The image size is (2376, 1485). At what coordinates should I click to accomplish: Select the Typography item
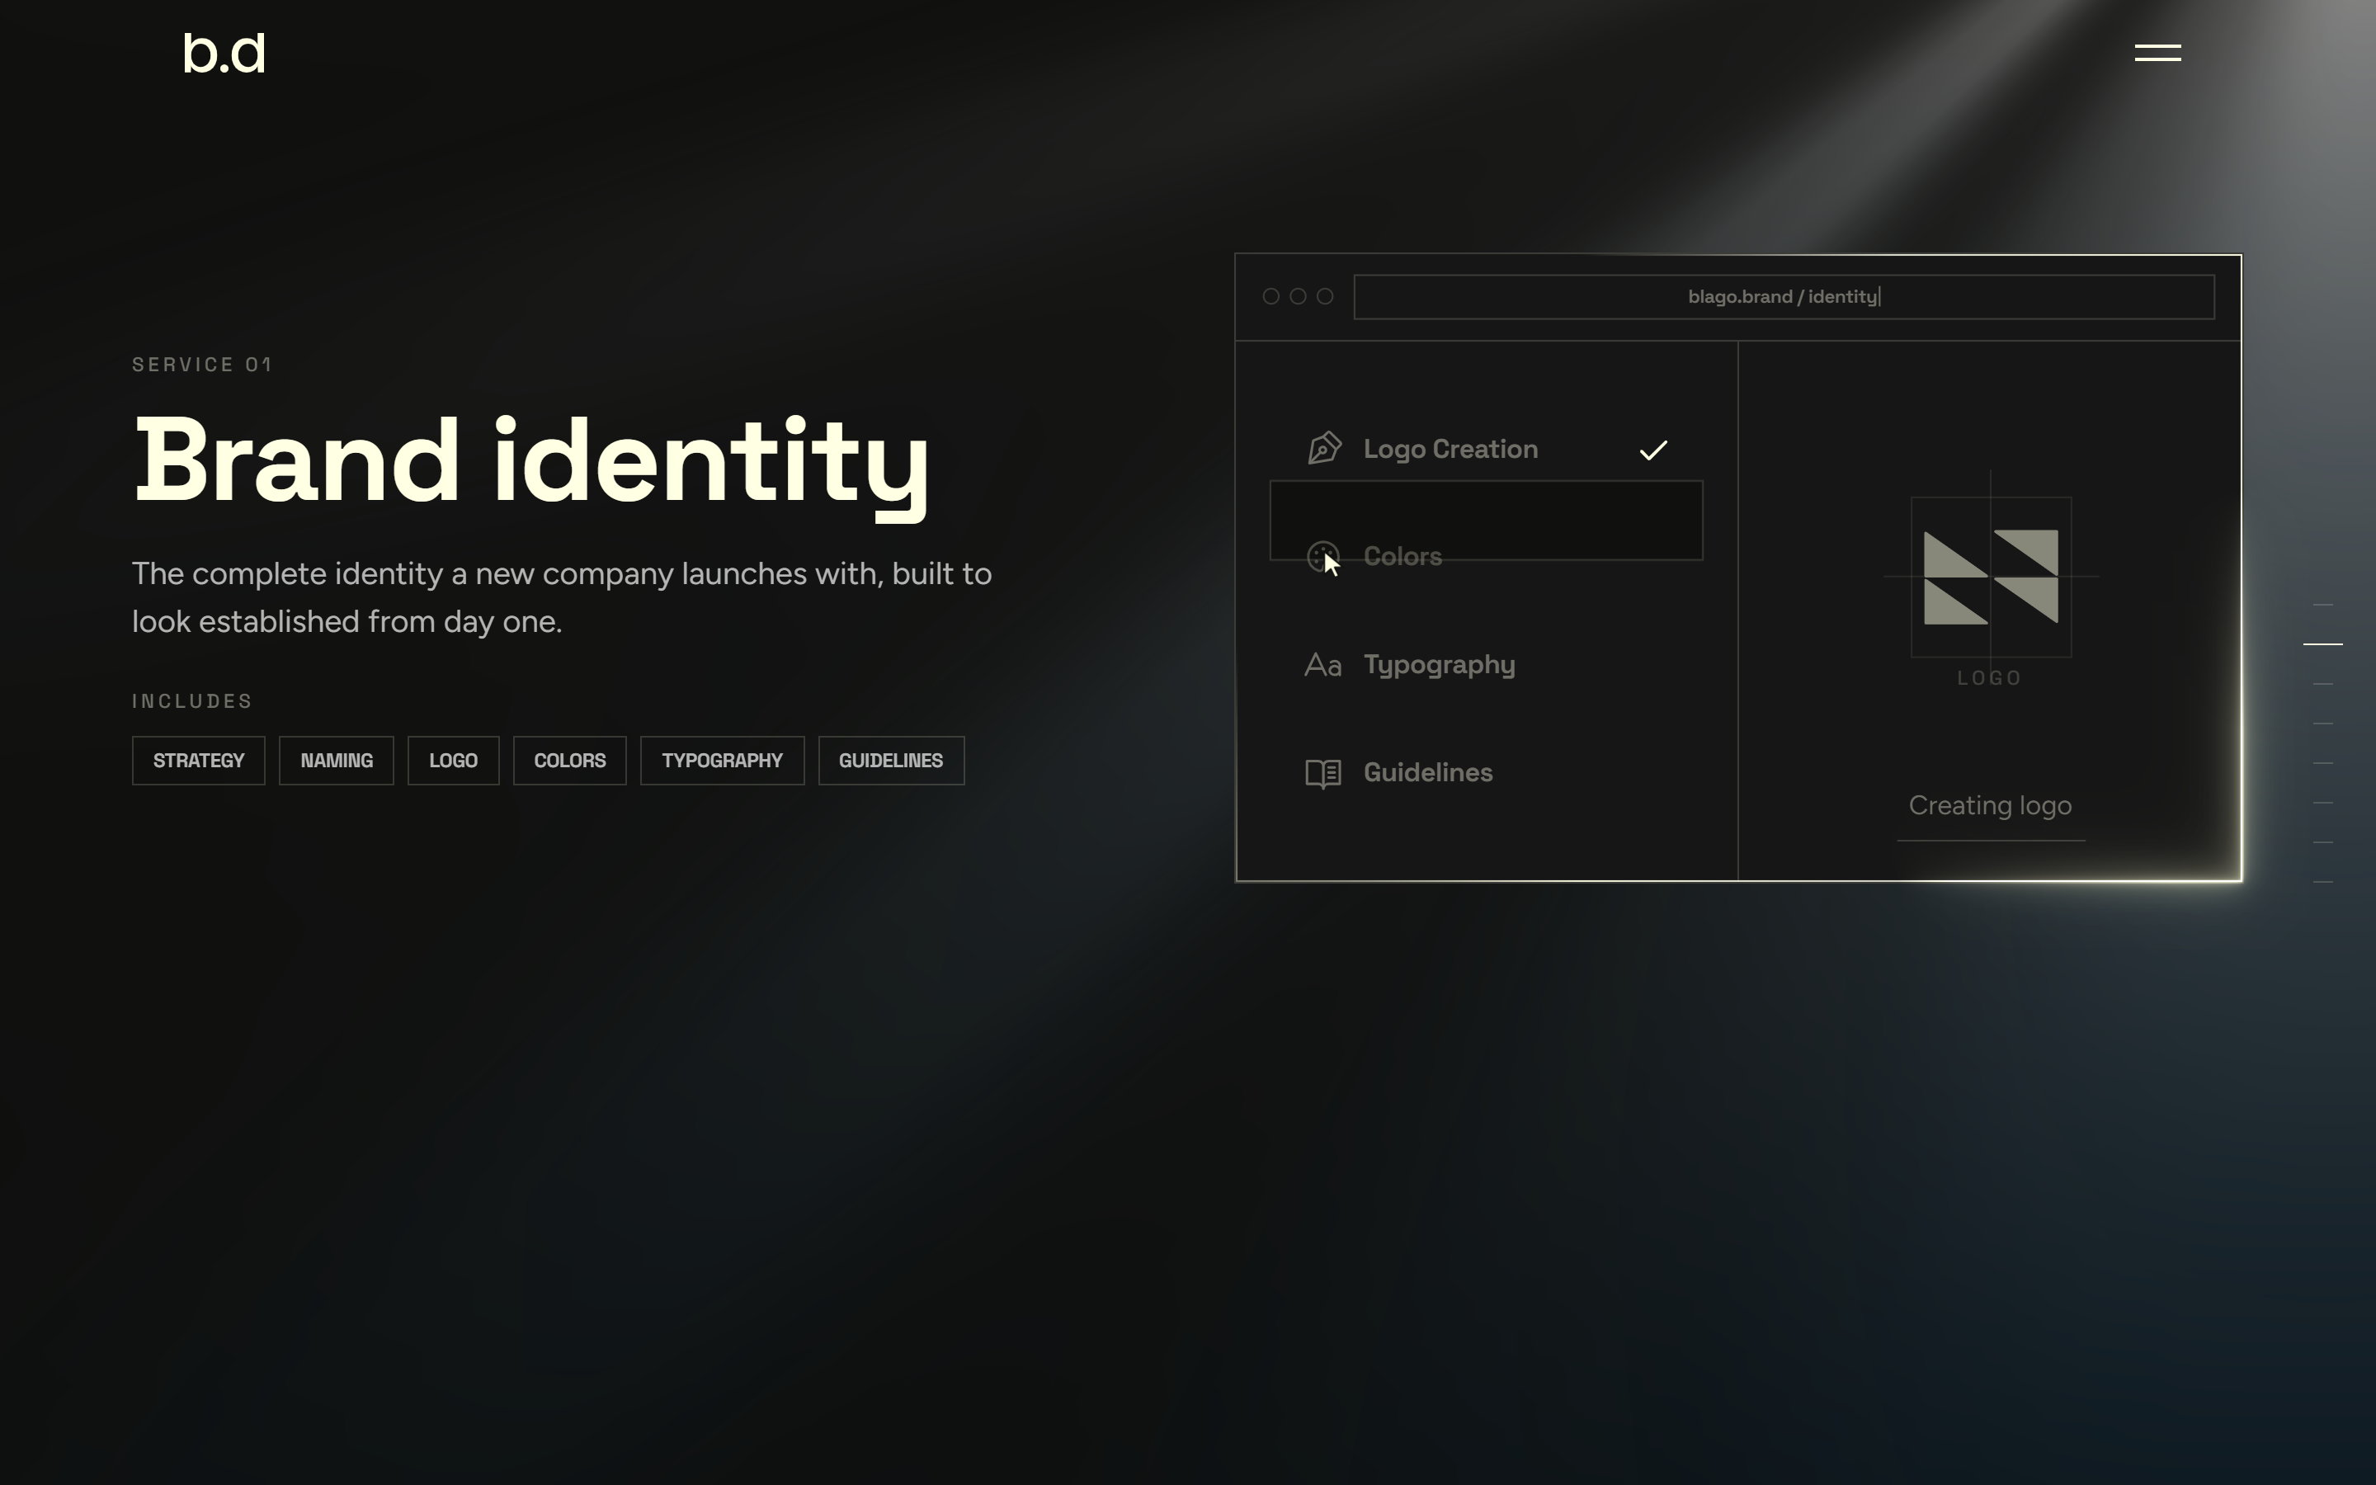pyautogui.click(x=1487, y=665)
